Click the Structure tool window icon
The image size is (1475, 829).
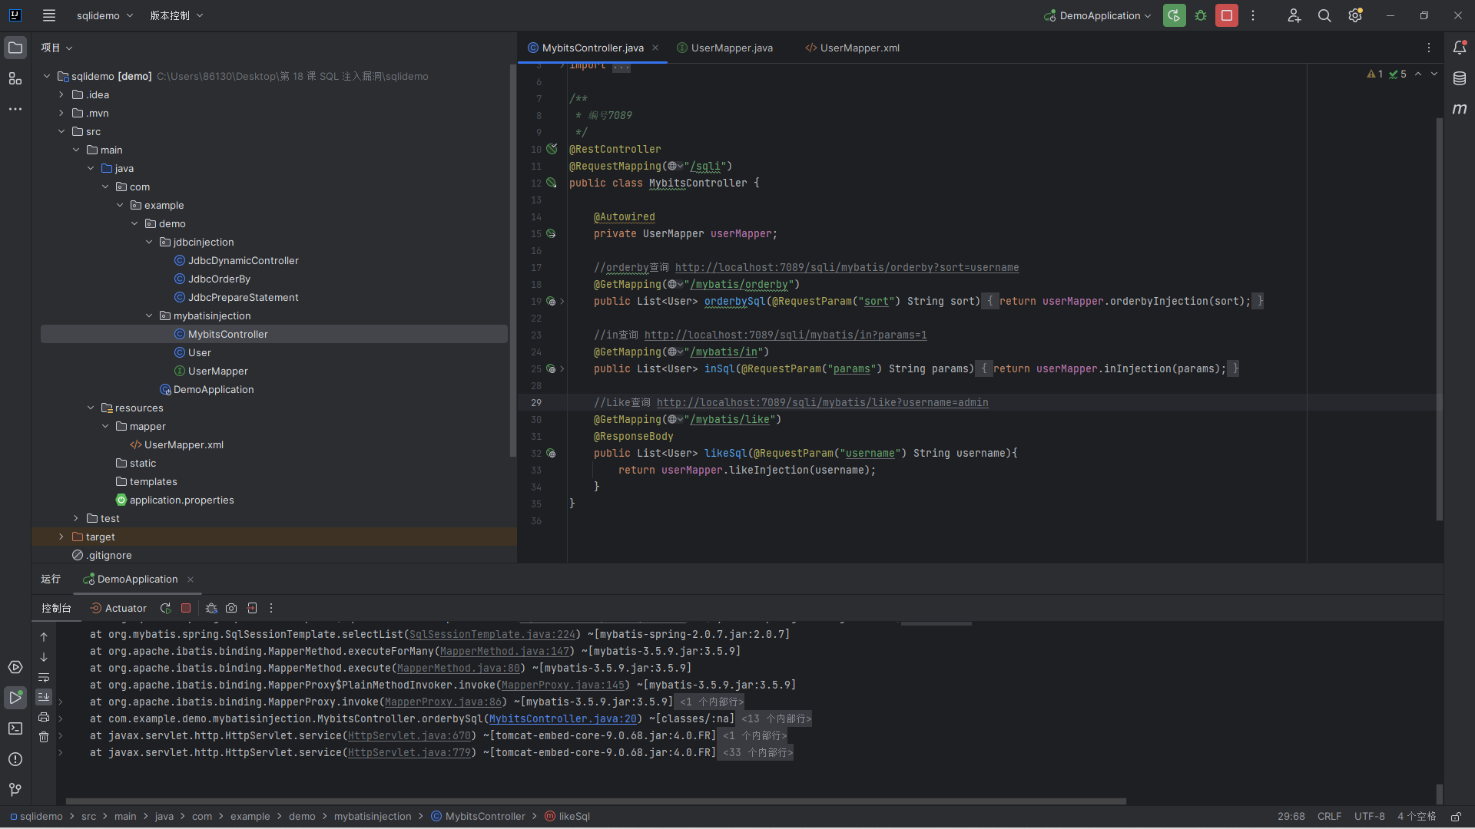coord(15,78)
